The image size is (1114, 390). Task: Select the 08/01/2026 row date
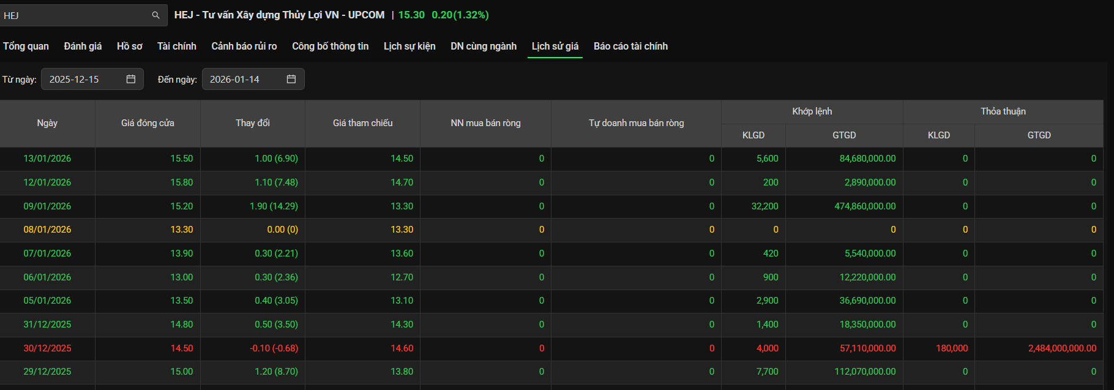point(47,230)
